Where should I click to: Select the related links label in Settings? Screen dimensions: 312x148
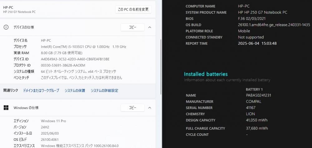(11, 90)
